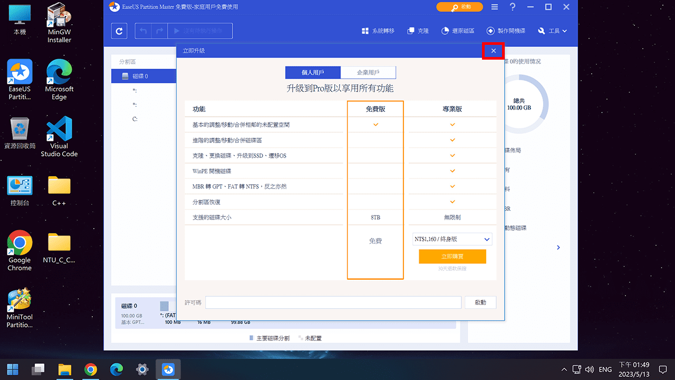
Task: Click inside the 許可碼 license code field
Action: [333, 302]
